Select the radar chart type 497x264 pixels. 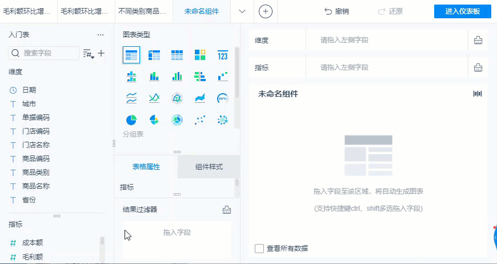tap(177, 98)
